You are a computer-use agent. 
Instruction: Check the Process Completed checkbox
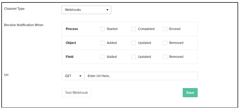coord(134,29)
